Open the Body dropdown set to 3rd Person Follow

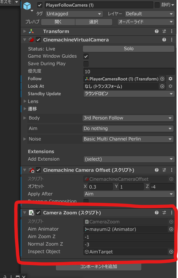tap(128, 118)
